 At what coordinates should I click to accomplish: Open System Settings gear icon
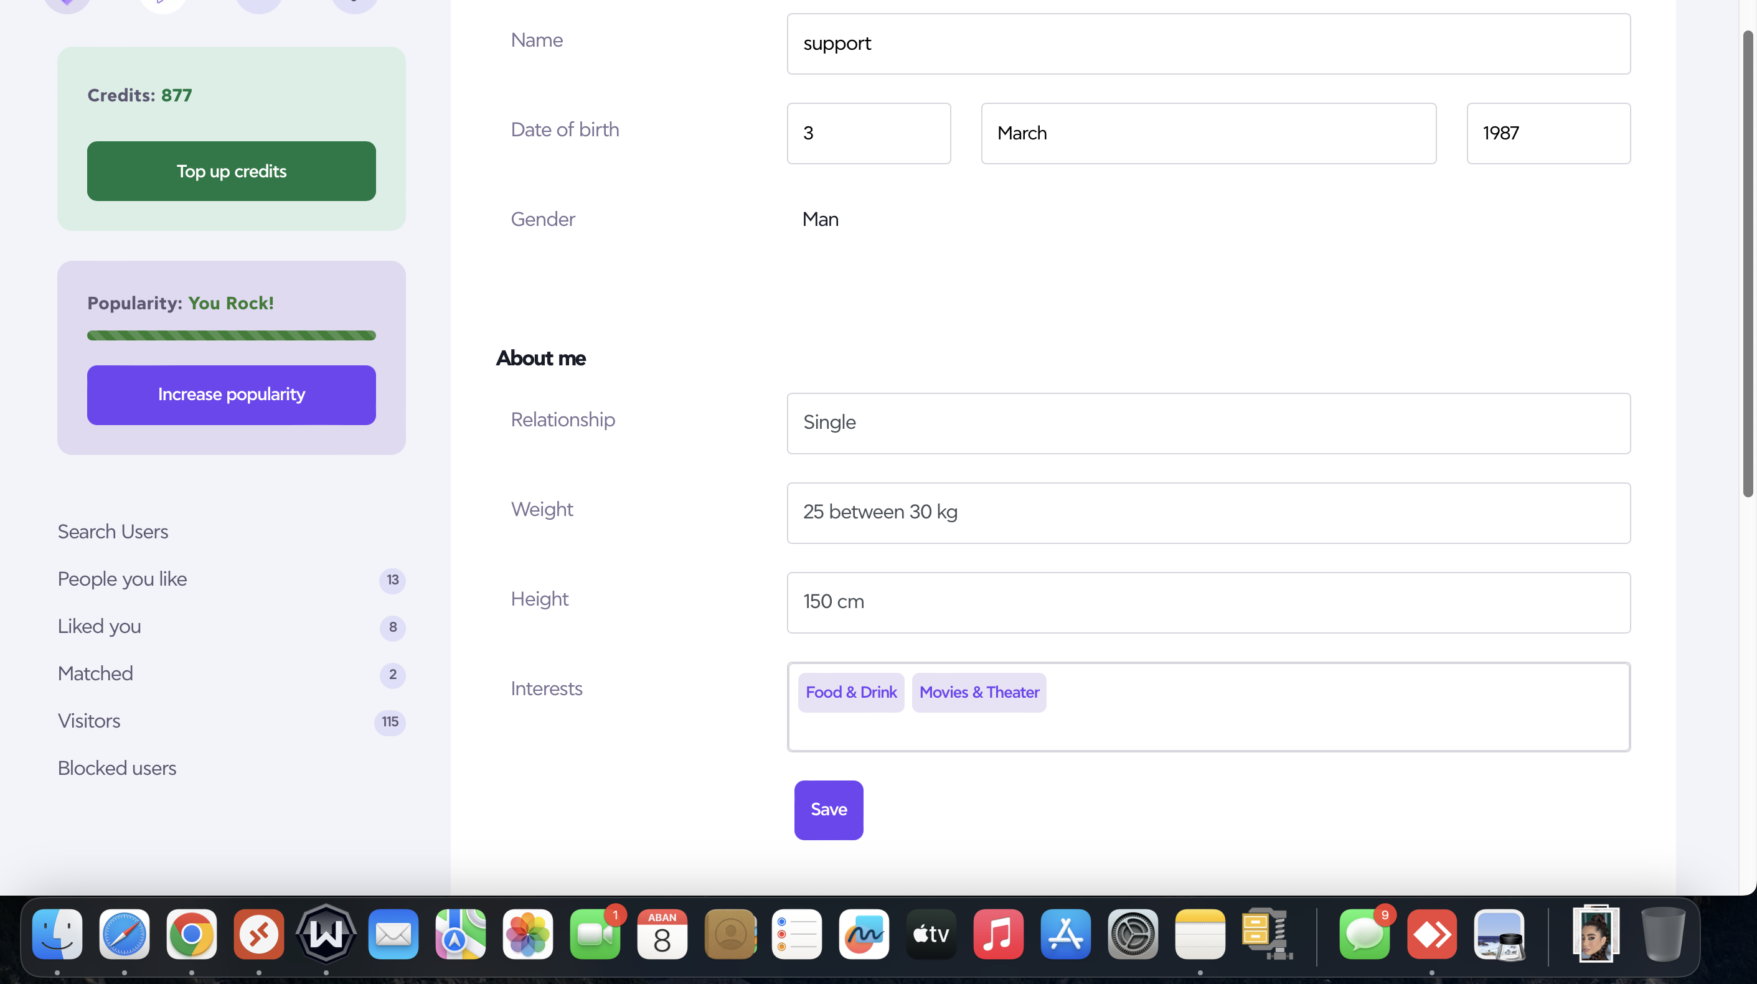pos(1133,934)
